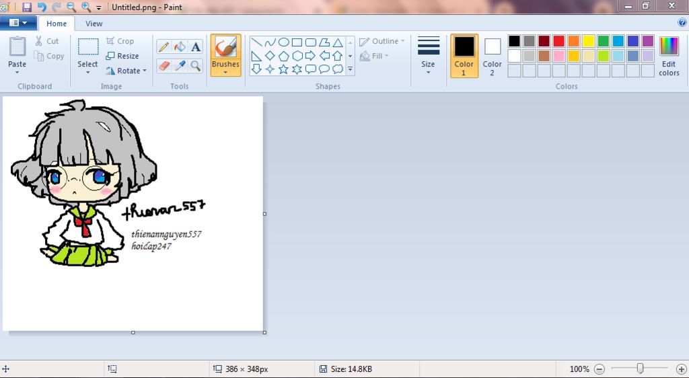Choose the Five-point star shape

pos(284,69)
